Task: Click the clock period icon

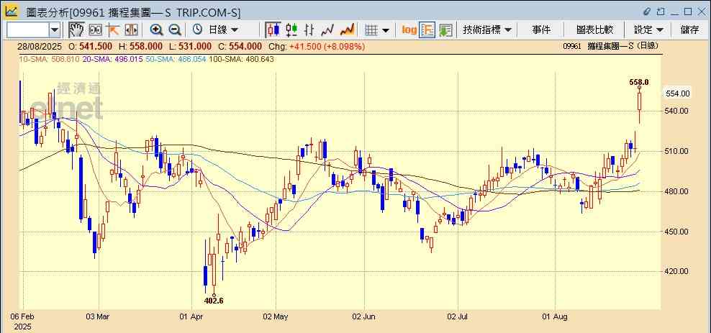Action: point(197,30)
